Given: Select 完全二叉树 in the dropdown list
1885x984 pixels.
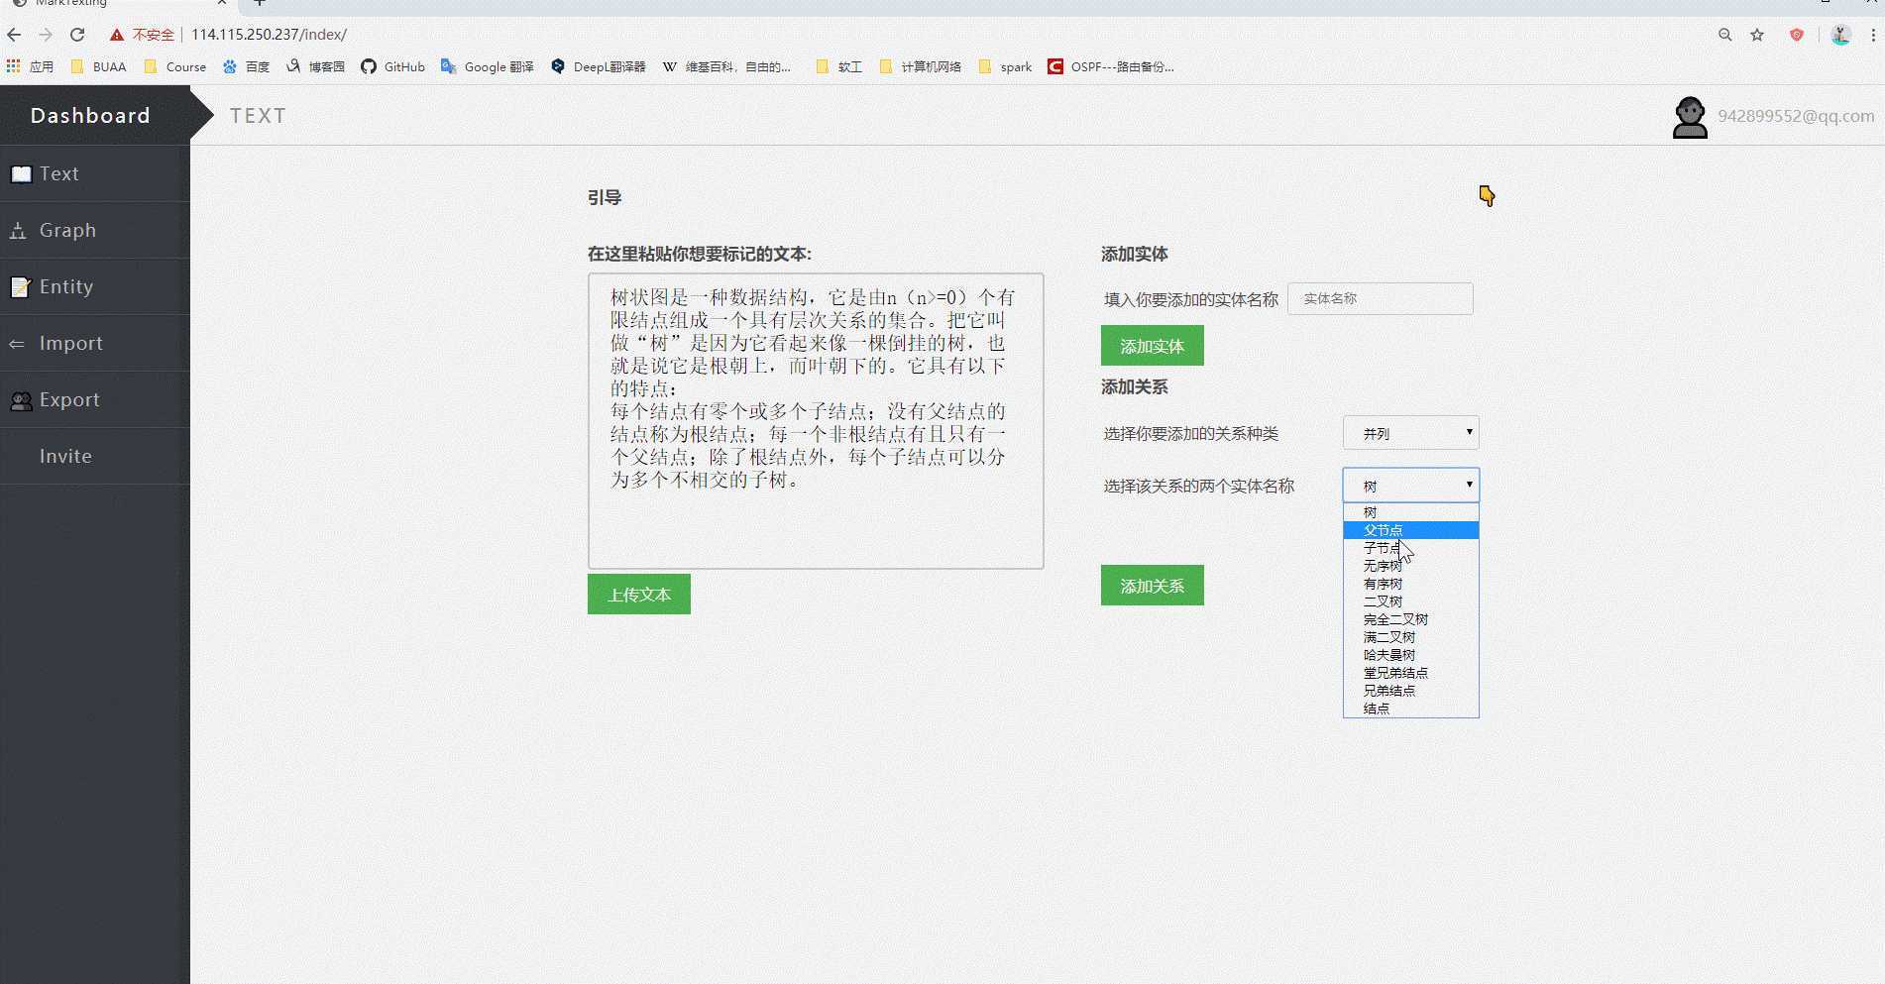Looking at the screenshot, I should 1411,619.
